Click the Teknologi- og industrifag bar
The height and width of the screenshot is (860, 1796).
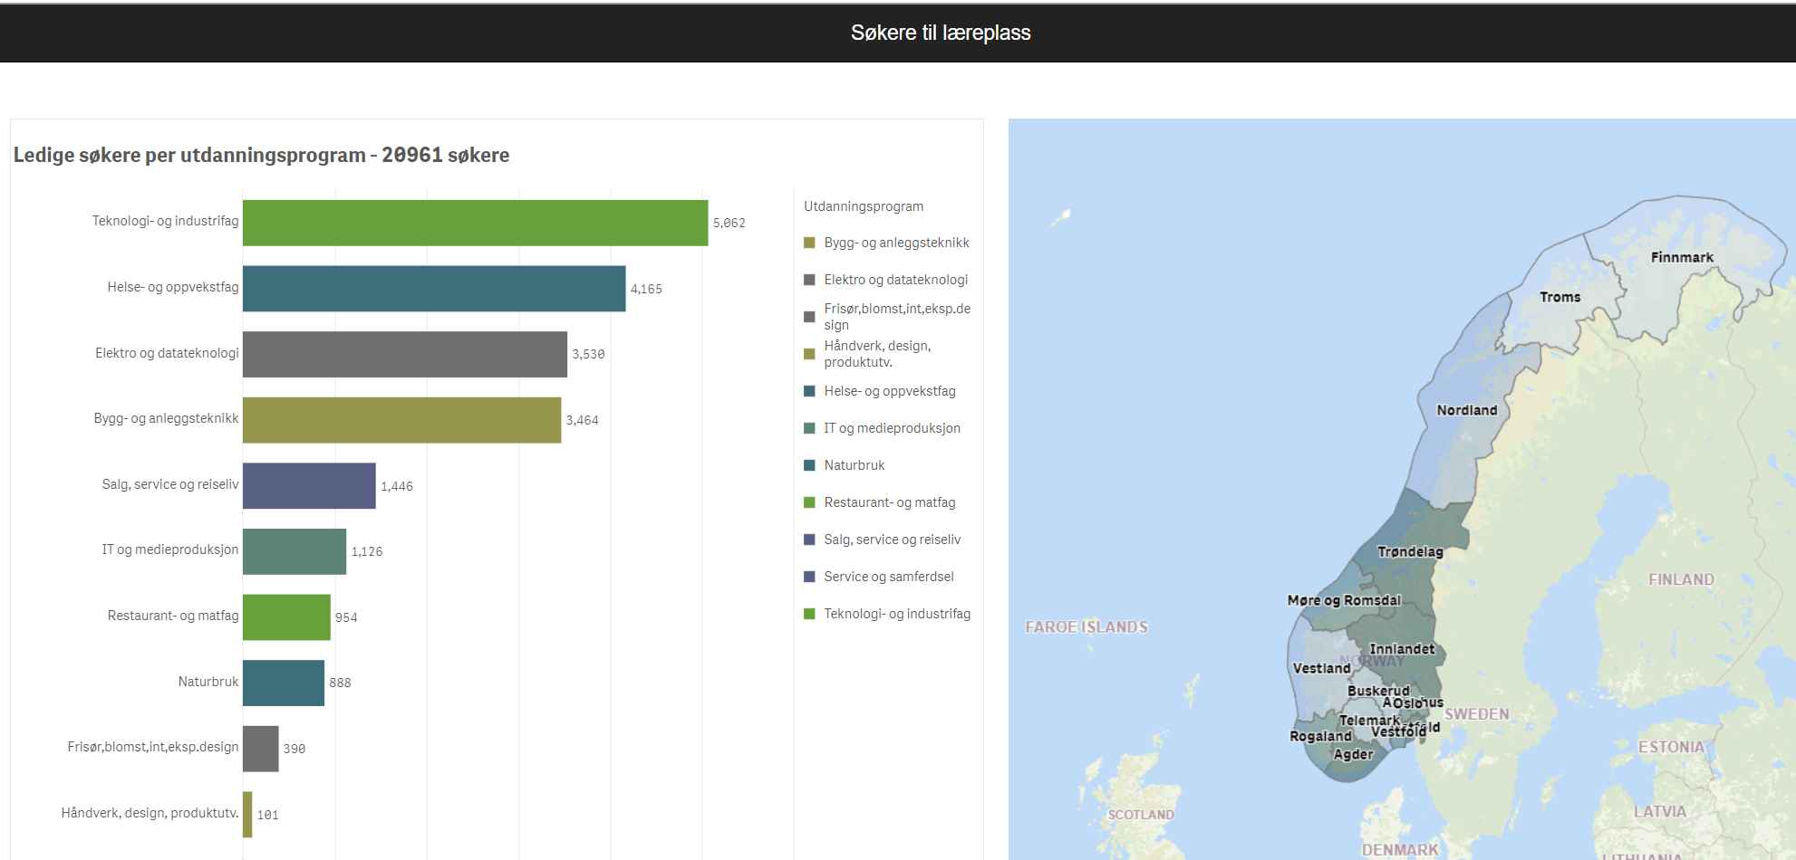tap(475, 223)
